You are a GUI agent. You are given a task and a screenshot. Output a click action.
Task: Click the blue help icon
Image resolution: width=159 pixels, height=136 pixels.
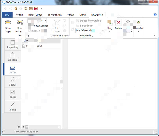(x=155, y=15)
